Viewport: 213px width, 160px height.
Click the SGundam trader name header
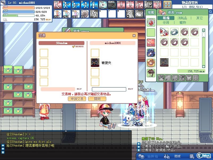62,43
